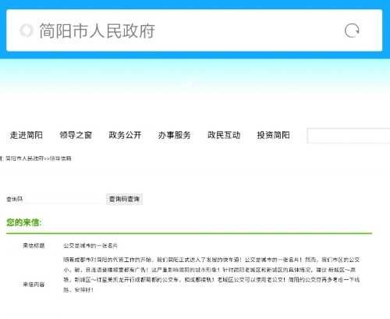Follow the 简阳市人民政府 breadcrumb link
Image resolution: width=390 pixels, height=319 pixels.
point(25,158)
